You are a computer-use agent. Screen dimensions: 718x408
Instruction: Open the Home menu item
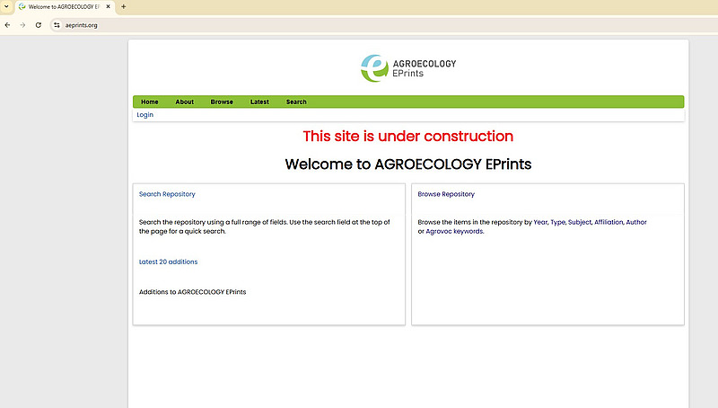click(149, 102)
